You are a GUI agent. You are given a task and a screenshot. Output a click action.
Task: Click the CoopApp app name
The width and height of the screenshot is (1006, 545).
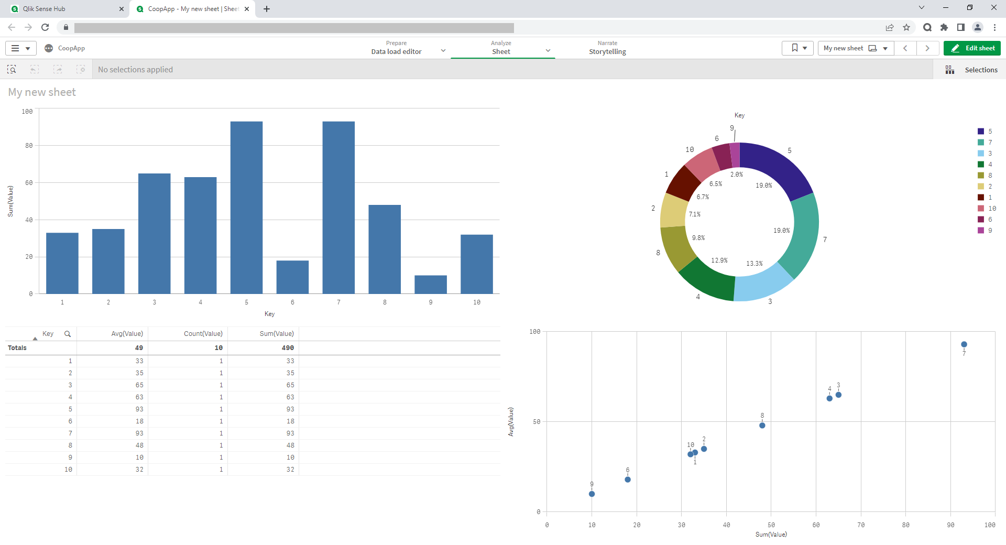[x=71, y=48]
